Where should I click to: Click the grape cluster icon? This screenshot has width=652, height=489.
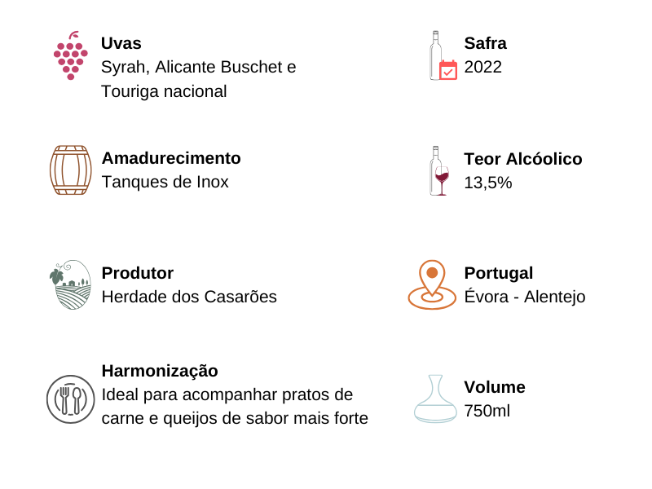[70, 57]
